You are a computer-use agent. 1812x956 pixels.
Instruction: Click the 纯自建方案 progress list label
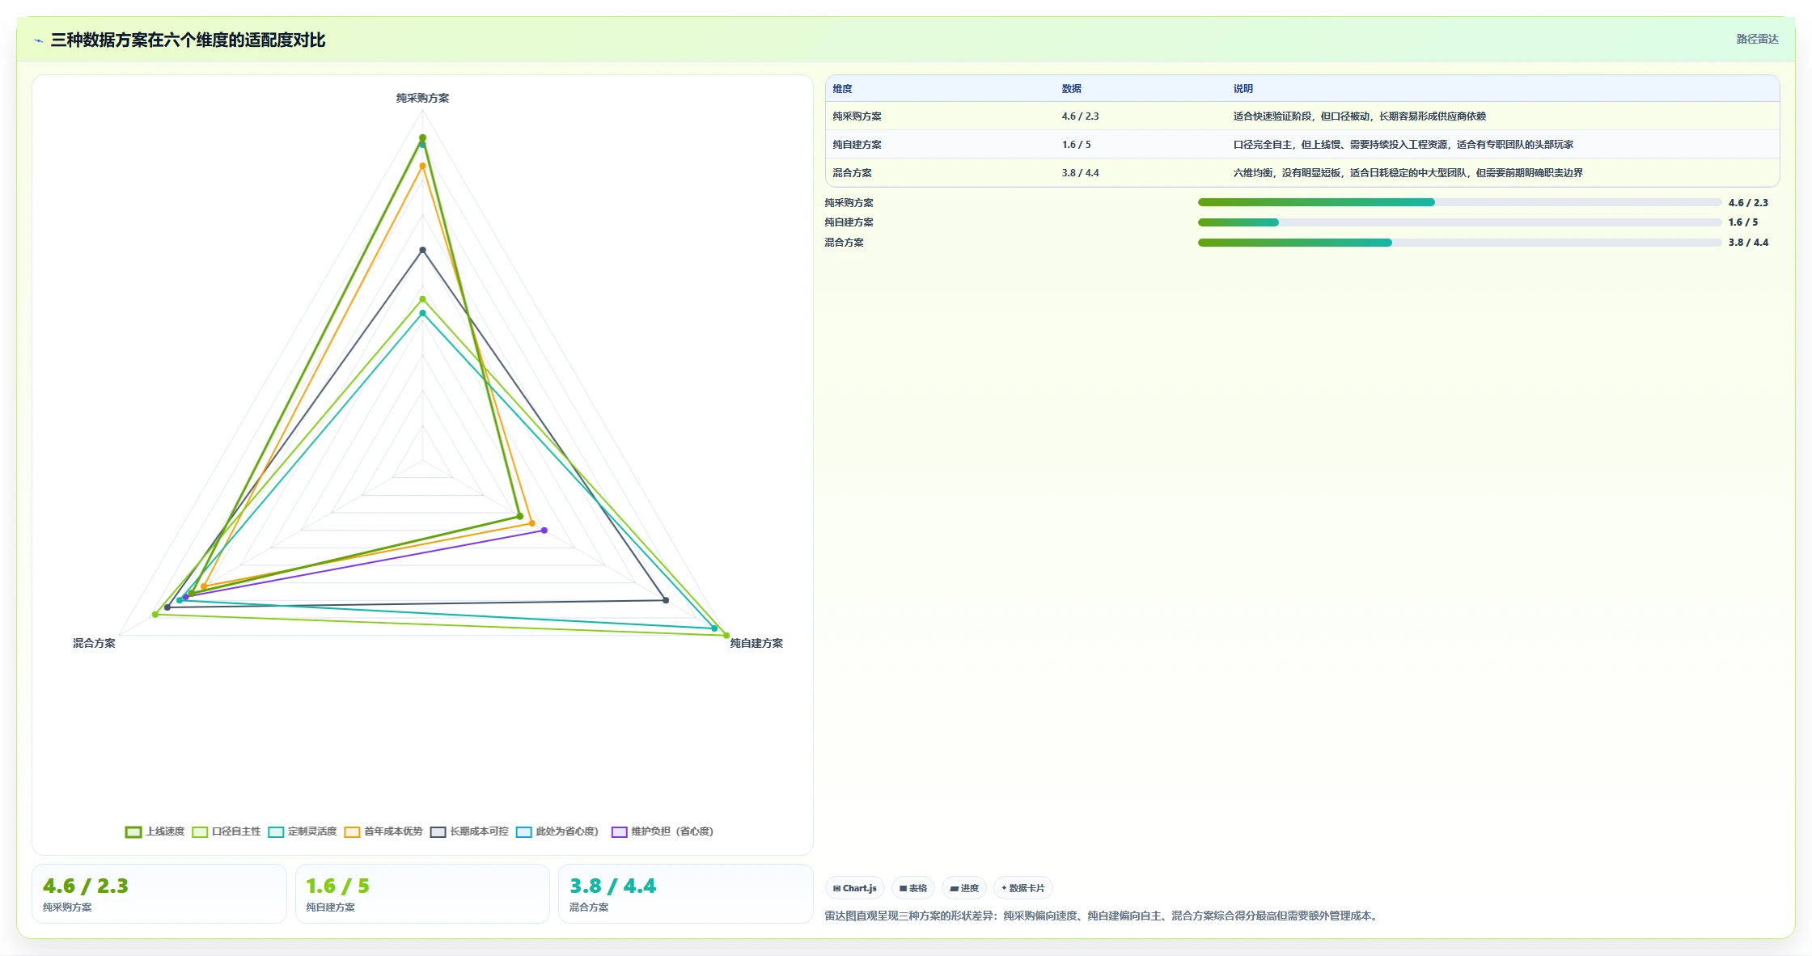pyautogui.click(x=849, y=222)
